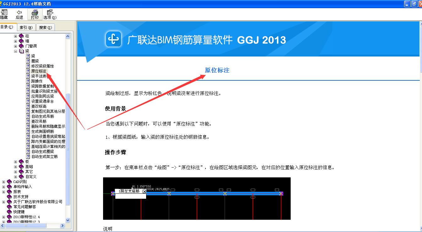The width and height of the screenshot is (422, 232).
Task: Click the book icon beside 报表
Action: (9, 192)
